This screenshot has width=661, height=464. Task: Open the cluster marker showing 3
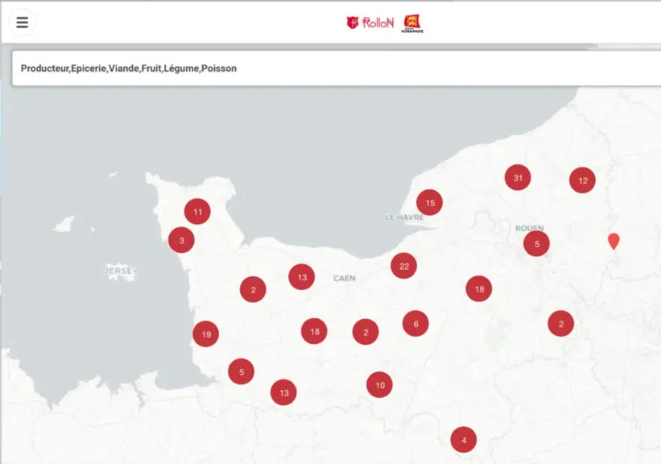pos(181,240)
